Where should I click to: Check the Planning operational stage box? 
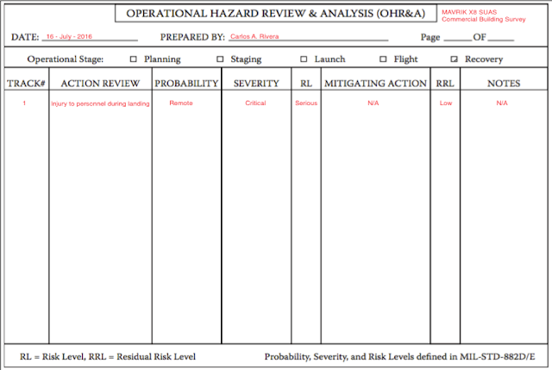pos(133,60)
